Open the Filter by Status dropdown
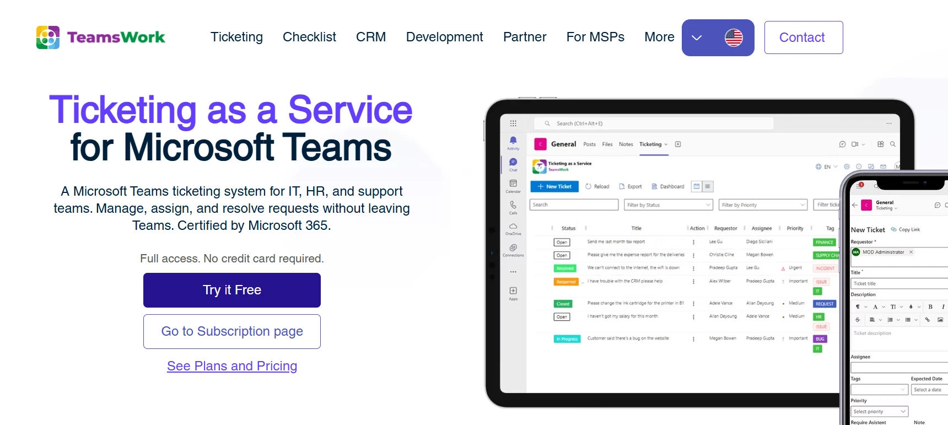This screenshot has width=948, height=425. click(669, 205)
